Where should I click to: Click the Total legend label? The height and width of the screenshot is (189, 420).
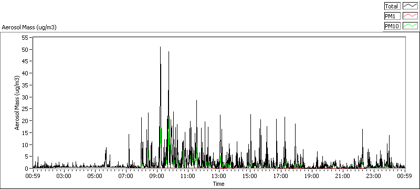tap(392, 6)
